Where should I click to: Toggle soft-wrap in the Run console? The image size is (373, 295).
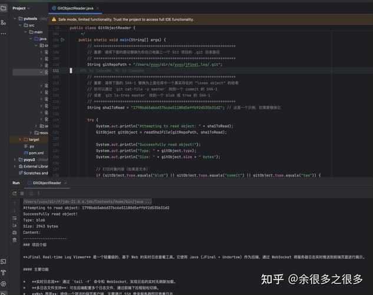15,218
